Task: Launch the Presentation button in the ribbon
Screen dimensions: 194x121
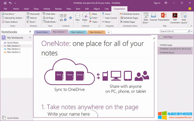Action: (x=164, y=16)
